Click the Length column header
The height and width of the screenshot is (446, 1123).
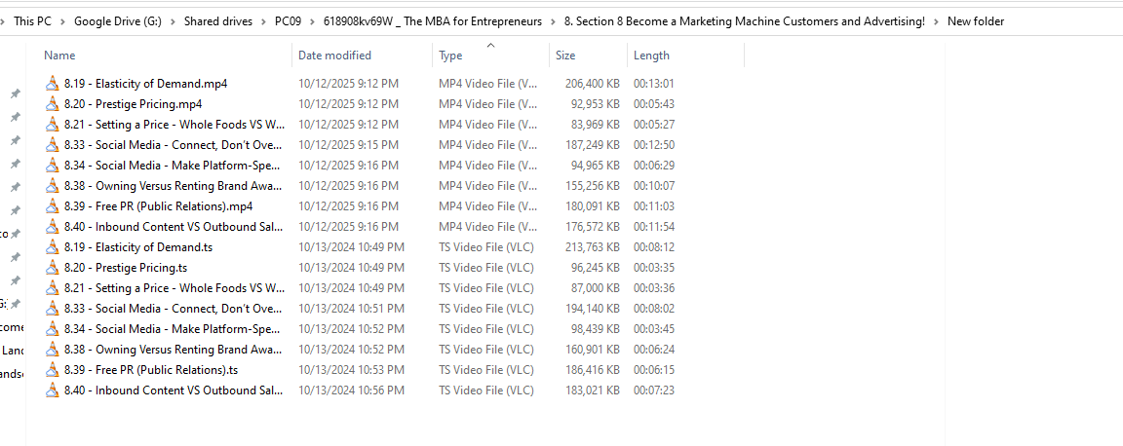(651, 56)
